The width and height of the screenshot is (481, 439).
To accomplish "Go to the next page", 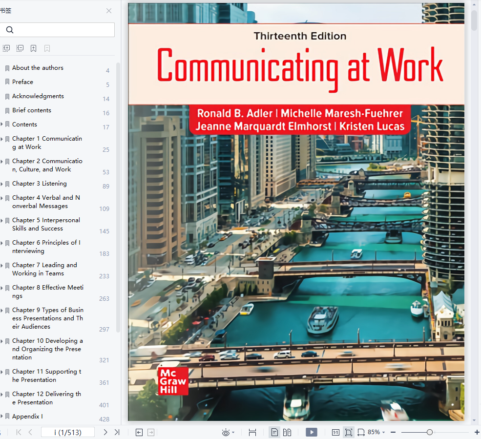I will click(x=105, y=432).
